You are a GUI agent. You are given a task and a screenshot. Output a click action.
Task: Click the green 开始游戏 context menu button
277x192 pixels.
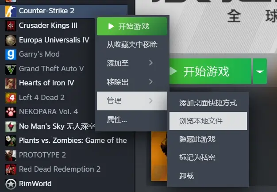click(x=132, y=26)
